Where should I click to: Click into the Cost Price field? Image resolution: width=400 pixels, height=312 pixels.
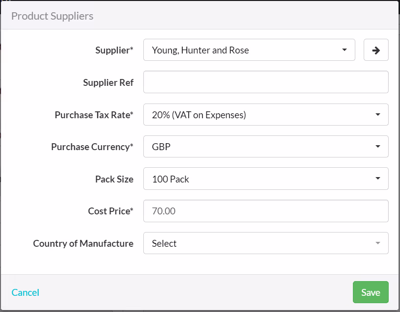[x=266, y=211]
